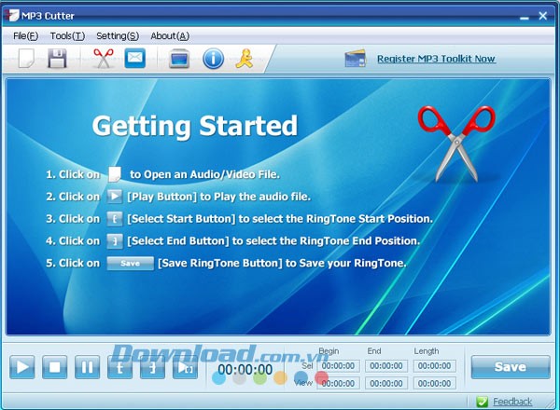Click the blue envelope email icon
The image size is (560, 410).
point(134,58)
